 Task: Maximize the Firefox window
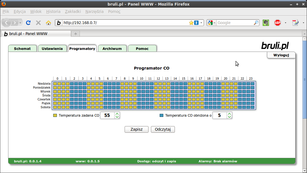pyautogui.click(x=297, y=4)
